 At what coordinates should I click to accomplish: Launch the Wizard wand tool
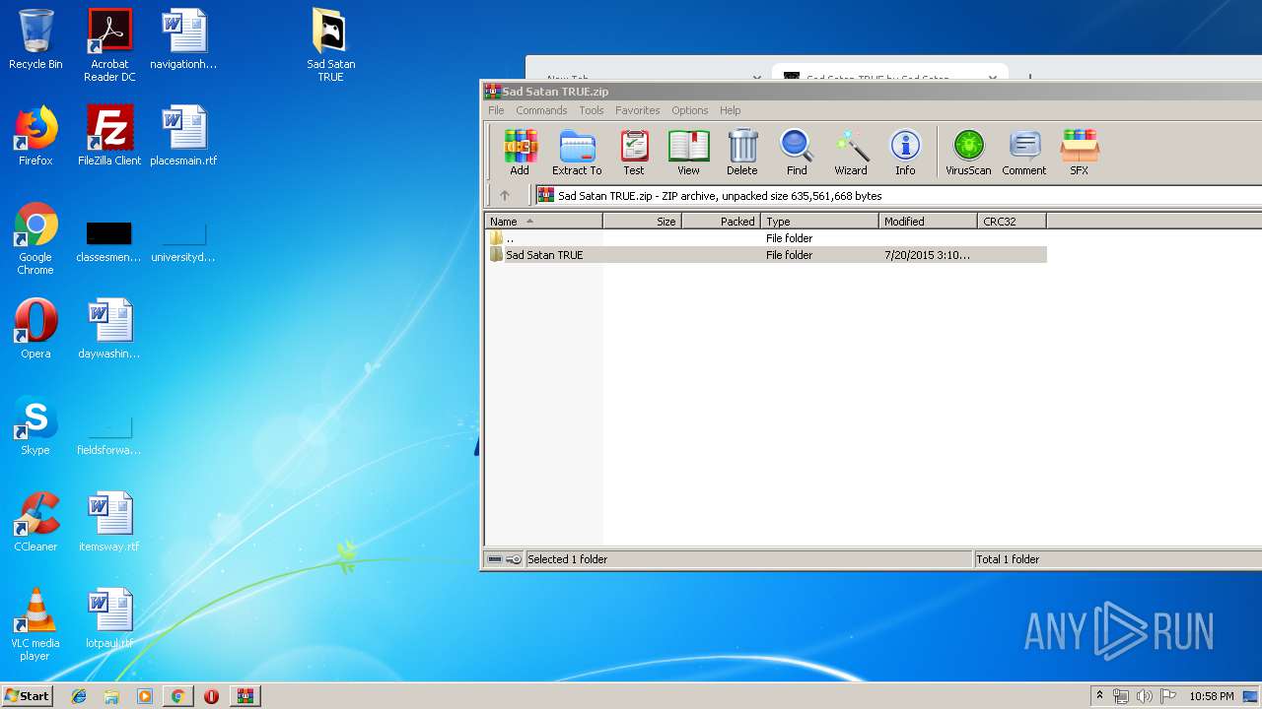pyautogui.click(x=851, y=153)
